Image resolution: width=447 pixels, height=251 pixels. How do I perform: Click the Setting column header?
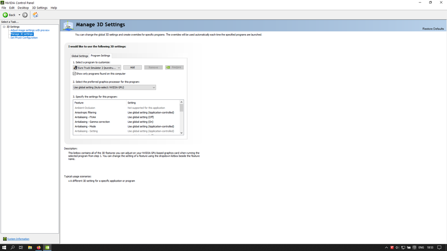click(x=153, y=103)
